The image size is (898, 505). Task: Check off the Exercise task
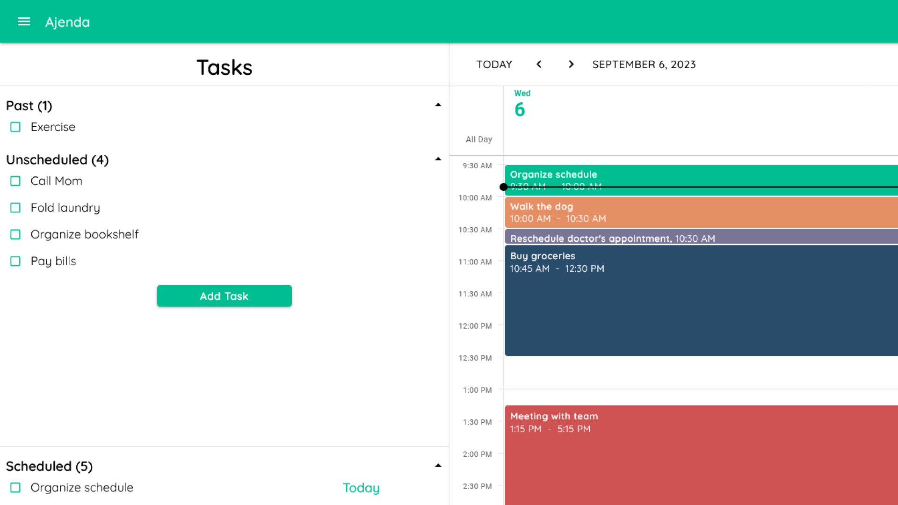click(15, 127)
